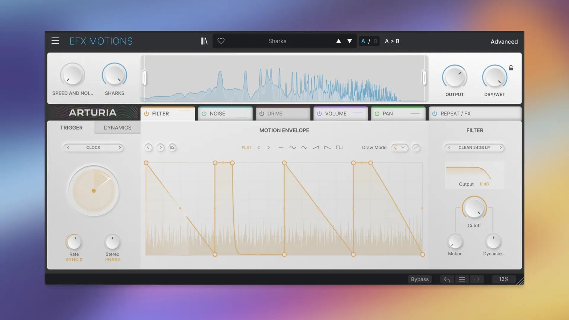This screenshot has height=320, width=569.
Task: Switch to preset slot B
Action: pos(375,41)
